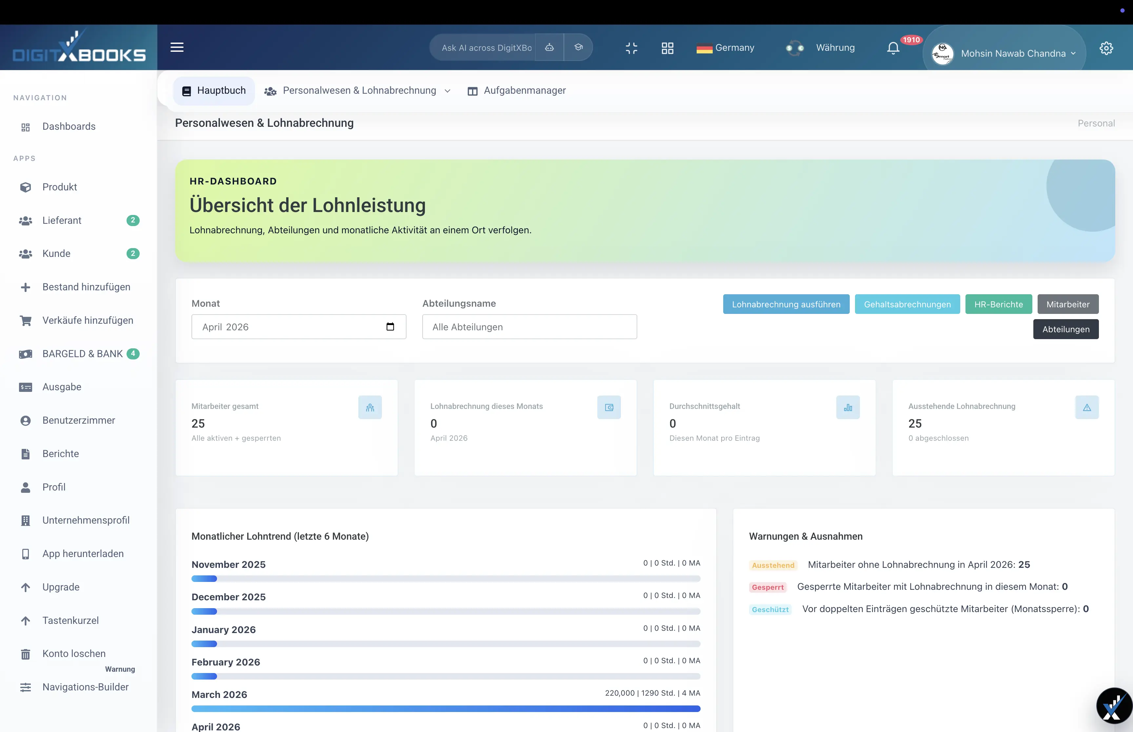The image size is (1133, 732).
Task: Click the chart icon on the Durchschnittsgehalt card
Action: pos(848,407)
